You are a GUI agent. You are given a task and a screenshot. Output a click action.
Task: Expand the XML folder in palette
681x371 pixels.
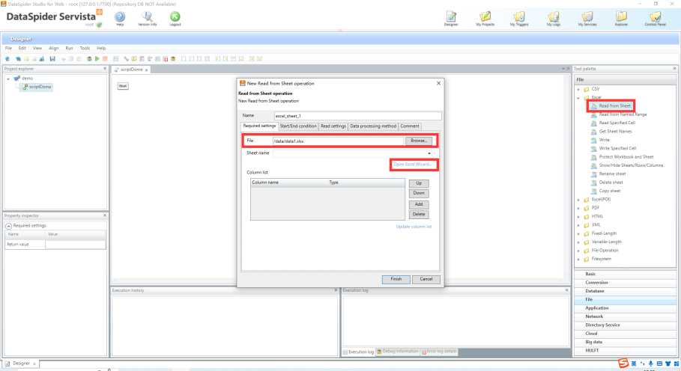tap(578, 225)
